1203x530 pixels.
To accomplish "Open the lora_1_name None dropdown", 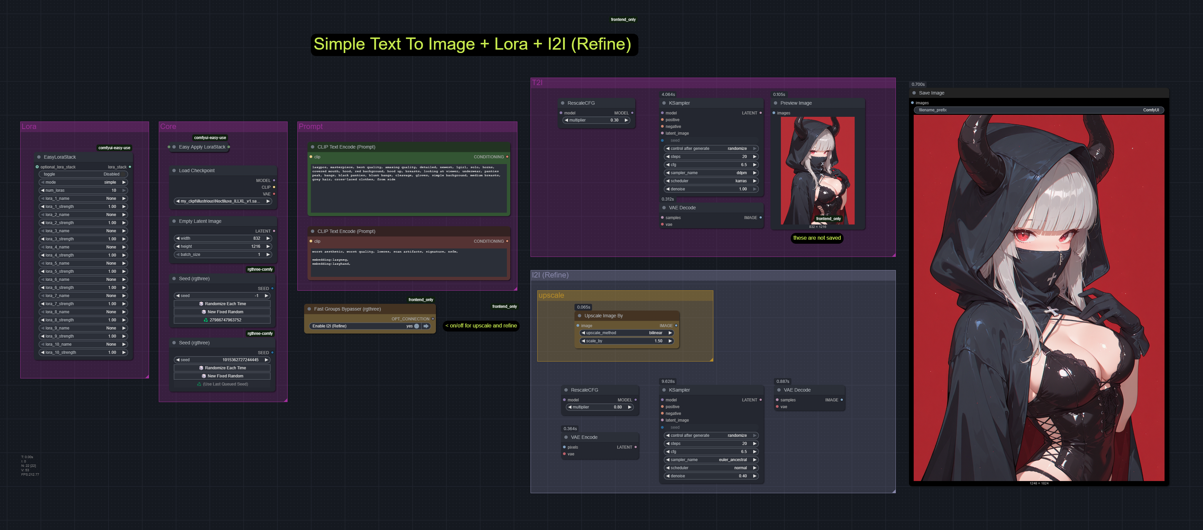I will [x=83, y=198].
